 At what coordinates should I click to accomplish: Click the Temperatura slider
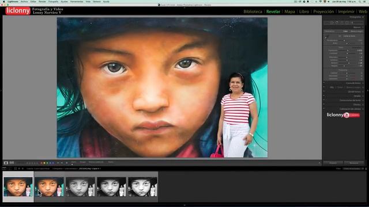[347, 40]
